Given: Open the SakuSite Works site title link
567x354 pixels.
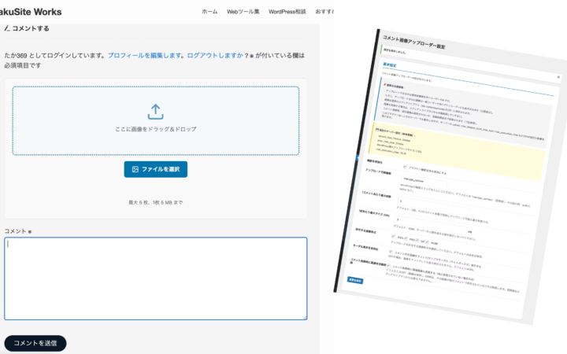Looking at the screenshot, I should click(31, 12).
